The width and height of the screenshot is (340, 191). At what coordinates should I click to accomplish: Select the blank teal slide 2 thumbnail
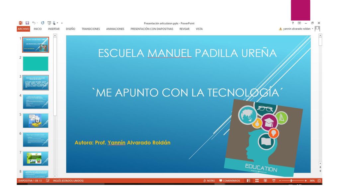36,64
